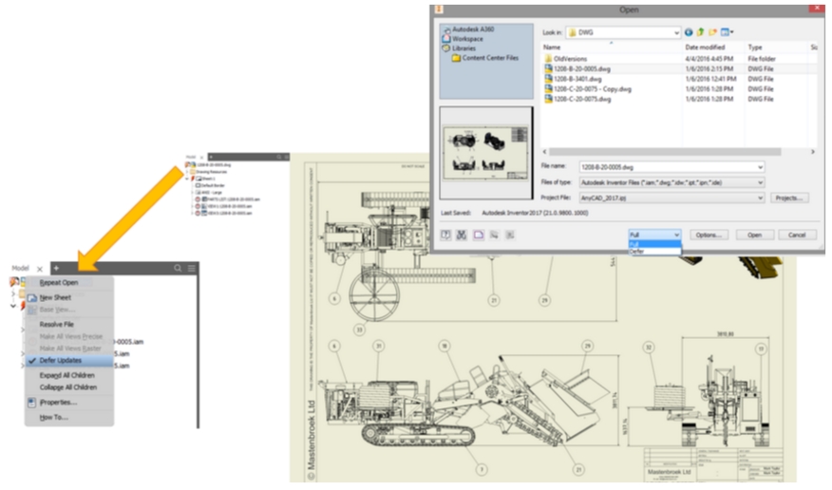Screen dimensions: 832x490
Task: Select the 1208-C-20-0075.dwg file name
Action: tap(582, 99)
